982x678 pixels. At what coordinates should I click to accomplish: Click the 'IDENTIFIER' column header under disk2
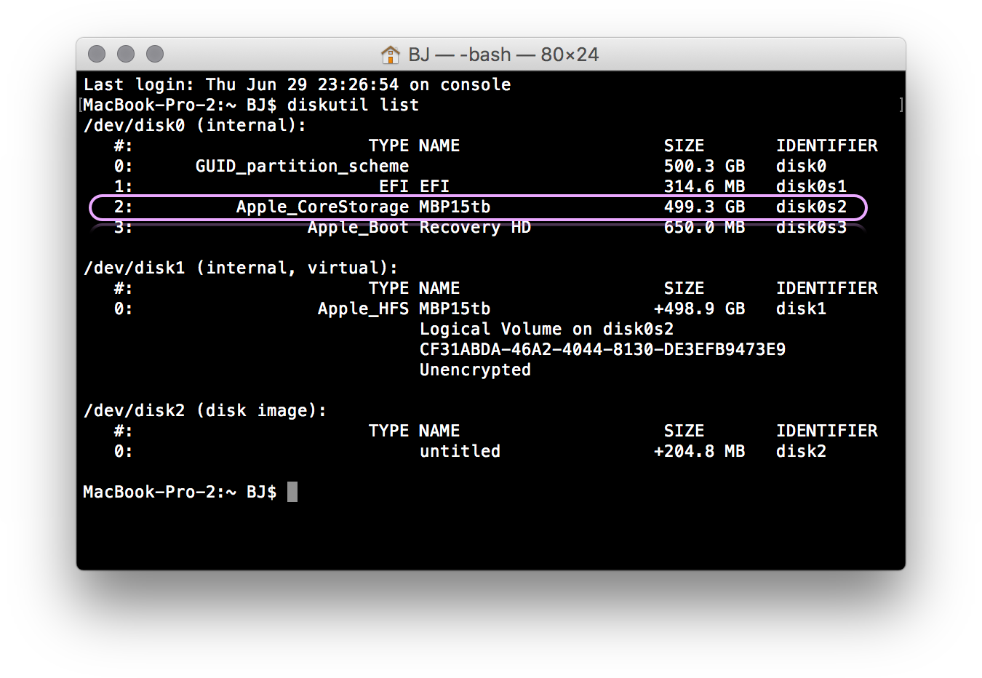[x=826, y=431]
